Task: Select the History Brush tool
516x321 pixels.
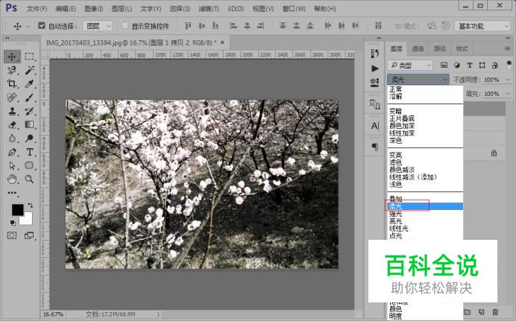Action: (29, 111)
